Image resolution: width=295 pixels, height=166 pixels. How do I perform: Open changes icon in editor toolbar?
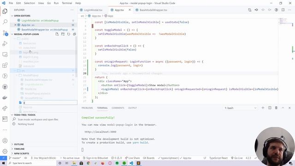tap(250, 10)
